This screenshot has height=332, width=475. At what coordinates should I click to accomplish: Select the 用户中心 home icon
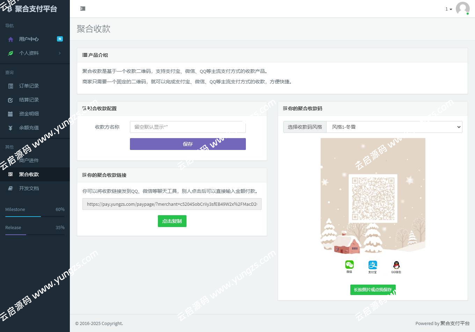10,39
